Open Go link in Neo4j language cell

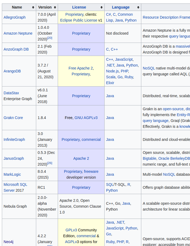tap(109, 234)
